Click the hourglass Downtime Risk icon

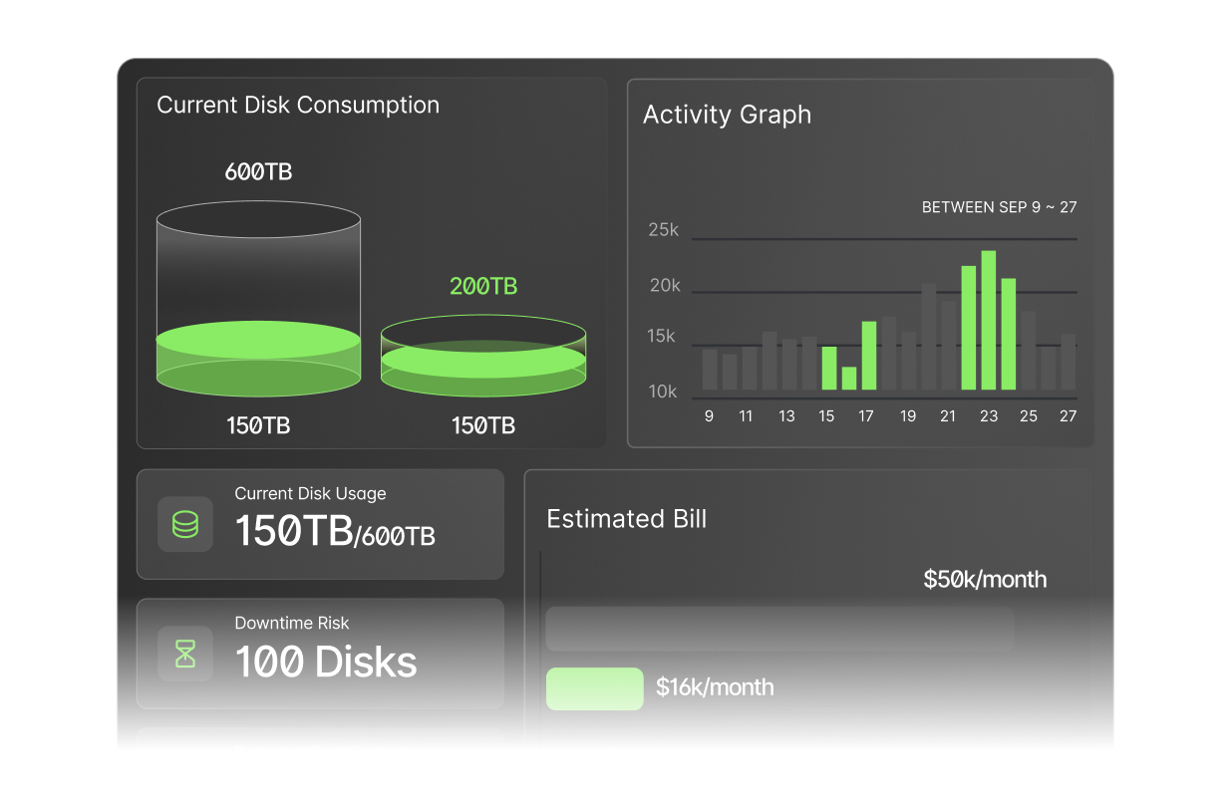coord(185,654)
